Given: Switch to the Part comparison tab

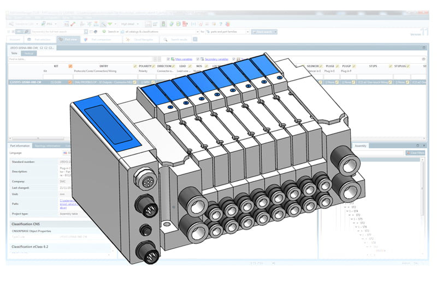Looking at the screenshot, I should pos(99,39).
